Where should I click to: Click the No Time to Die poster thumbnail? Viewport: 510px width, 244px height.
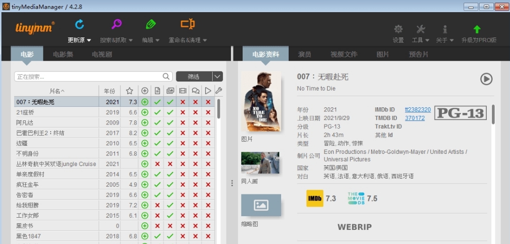click(261, 101)
